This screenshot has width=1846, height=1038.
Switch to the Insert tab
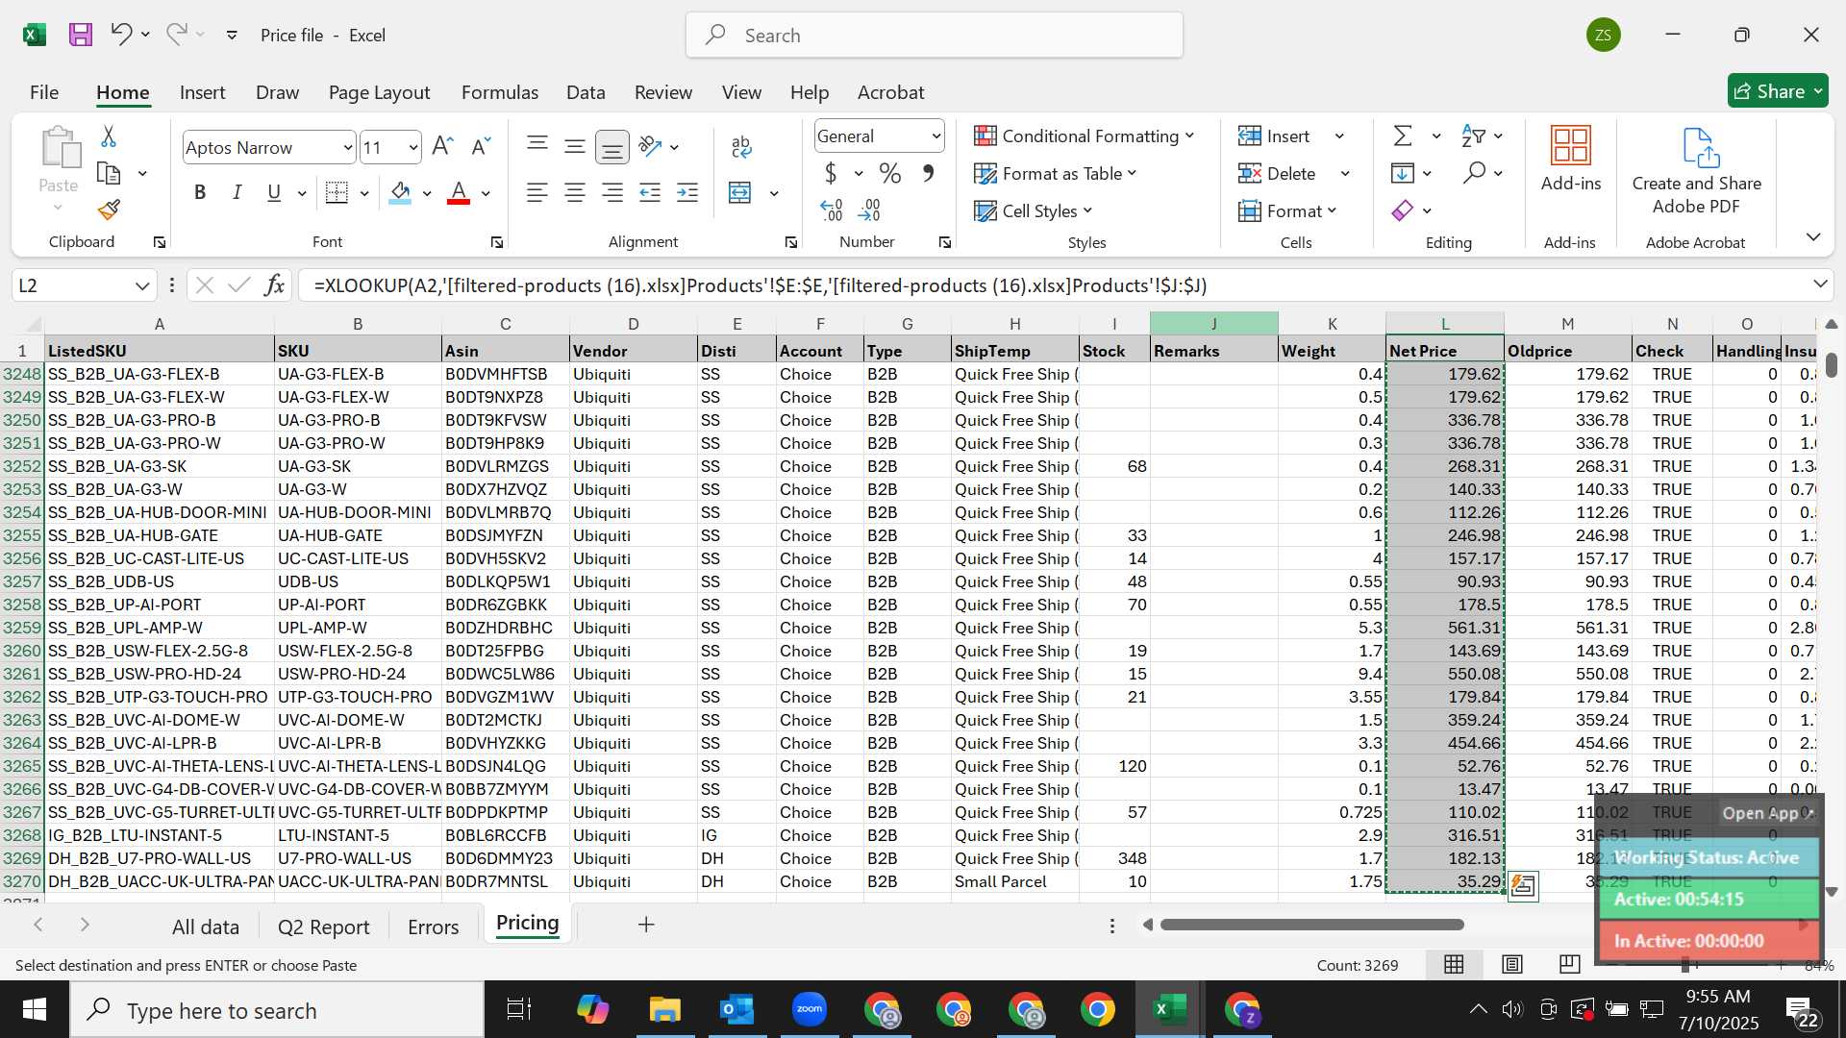point(202,92)
